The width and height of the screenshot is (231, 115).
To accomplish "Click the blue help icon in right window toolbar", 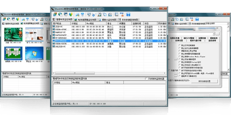I will (x=197, y=19).
